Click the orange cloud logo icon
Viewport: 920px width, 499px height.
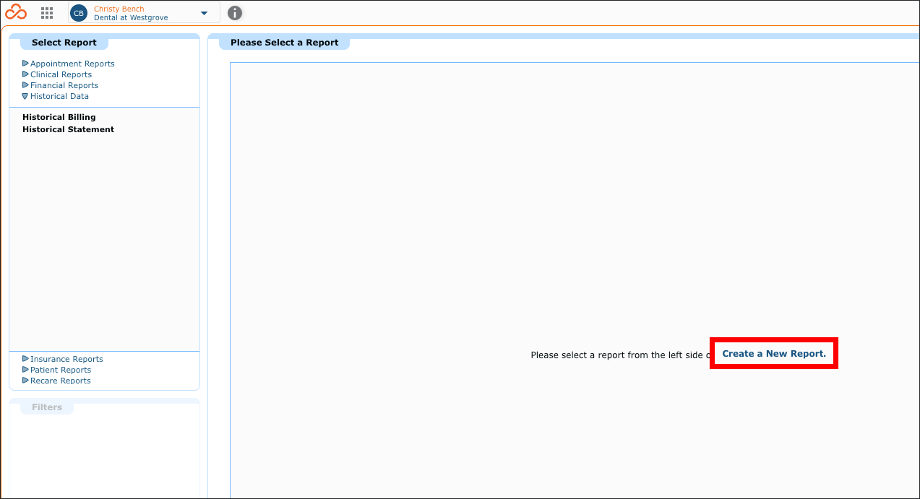(16, 12)
